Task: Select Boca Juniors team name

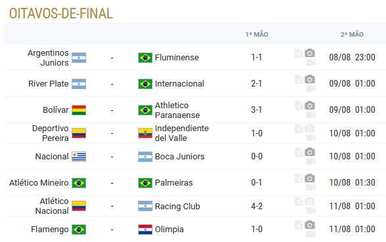Action: (180, 157)
